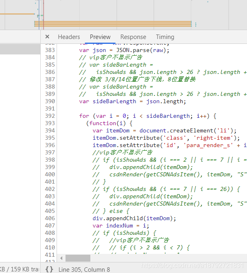
Task: Click line number 407 in the gutter
Action: 50,225
